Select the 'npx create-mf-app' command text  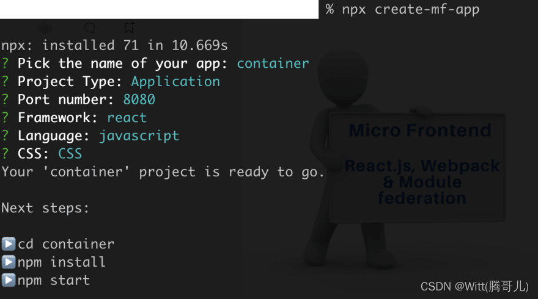coord(411,10)
